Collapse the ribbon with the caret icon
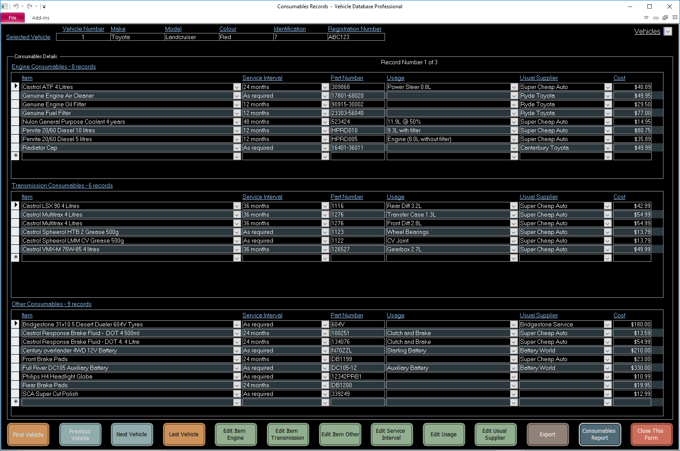 coord(646,18)
